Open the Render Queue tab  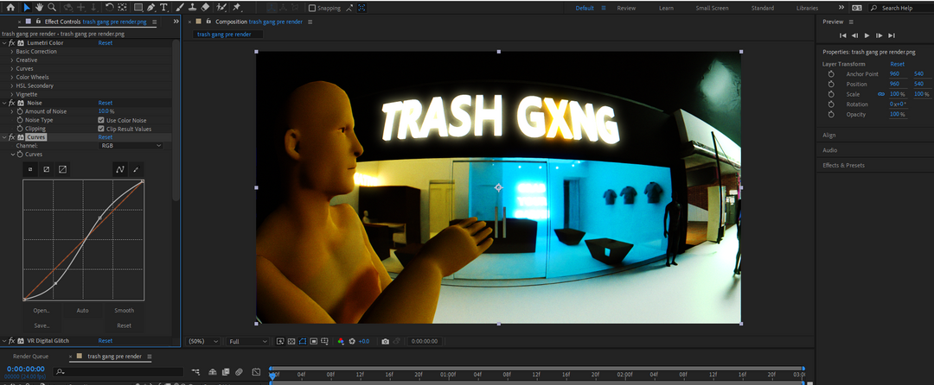click(x=29, y=356)
